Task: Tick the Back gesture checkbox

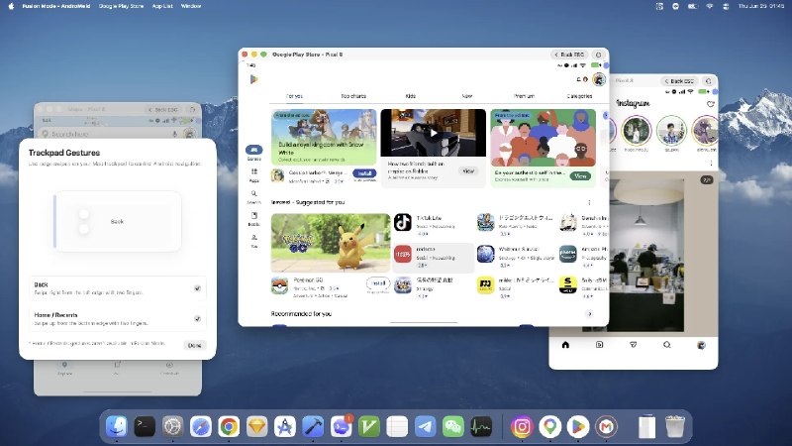Action: 197,288
